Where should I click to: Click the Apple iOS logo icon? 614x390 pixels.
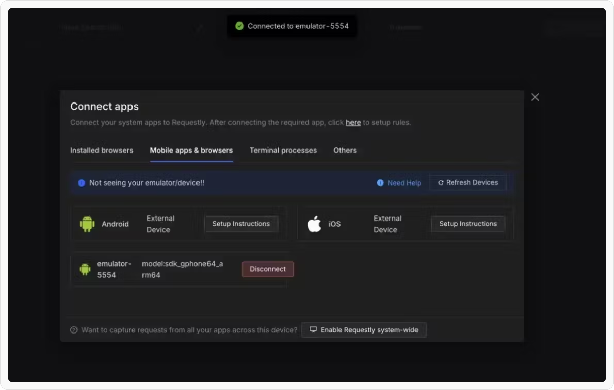(314, 224)
